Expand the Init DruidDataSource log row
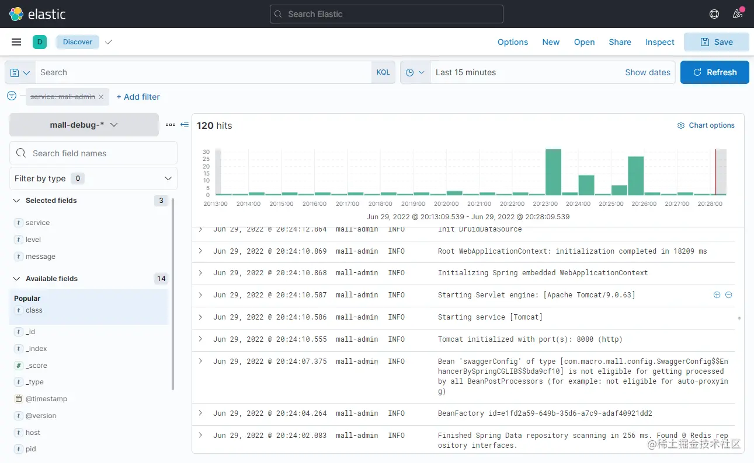This screenshot has width=754, height=463. tap(200, 229)
